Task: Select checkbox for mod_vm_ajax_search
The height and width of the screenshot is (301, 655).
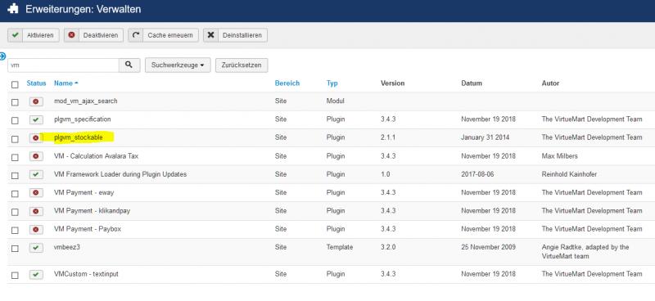Action: click(x=15, y=102)
